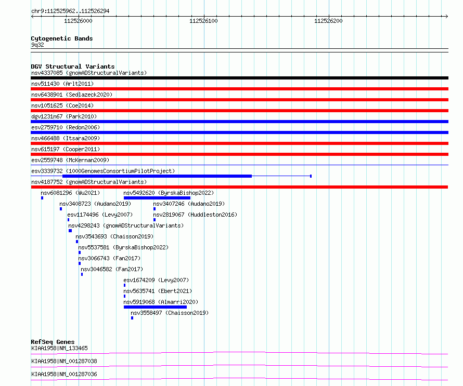Select nsv5492620 (ByrskaBishop2022) label
This screenshot has width=463, height=386.
pyautogui.click(x=169, y=193)
